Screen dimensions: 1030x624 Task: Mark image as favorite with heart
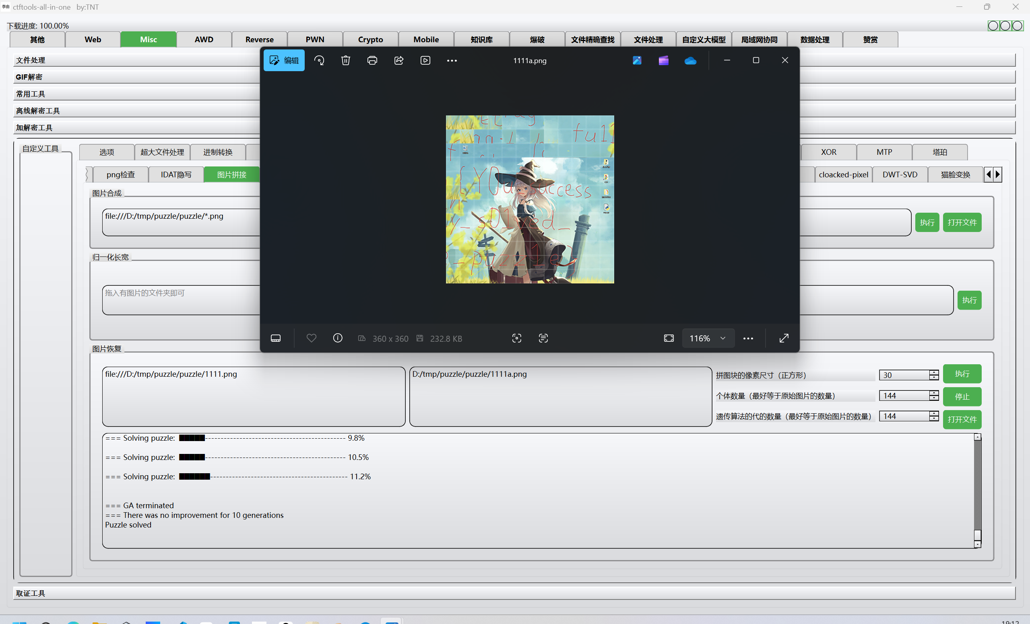click(312, 338)
